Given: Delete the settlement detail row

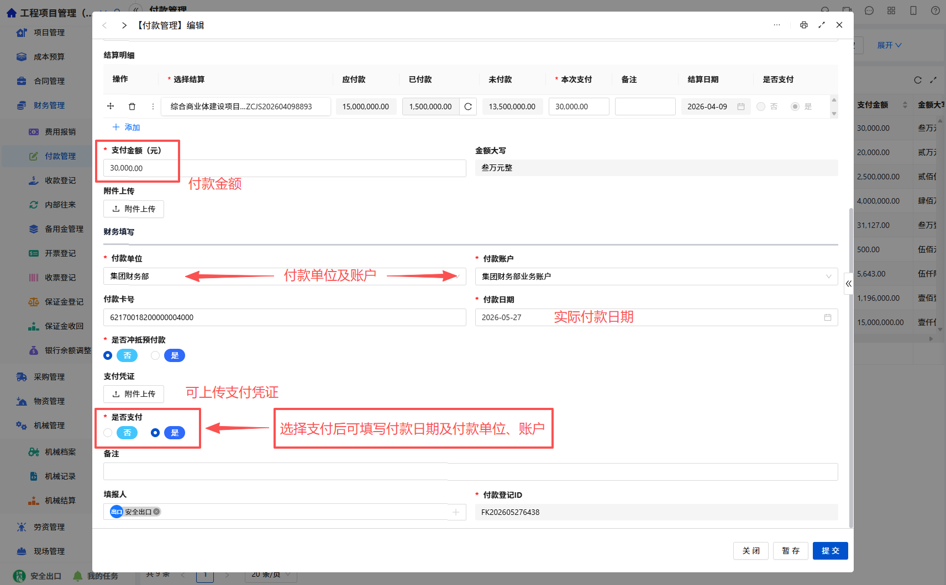Looking at the screenshot, I should click(132, 107).
